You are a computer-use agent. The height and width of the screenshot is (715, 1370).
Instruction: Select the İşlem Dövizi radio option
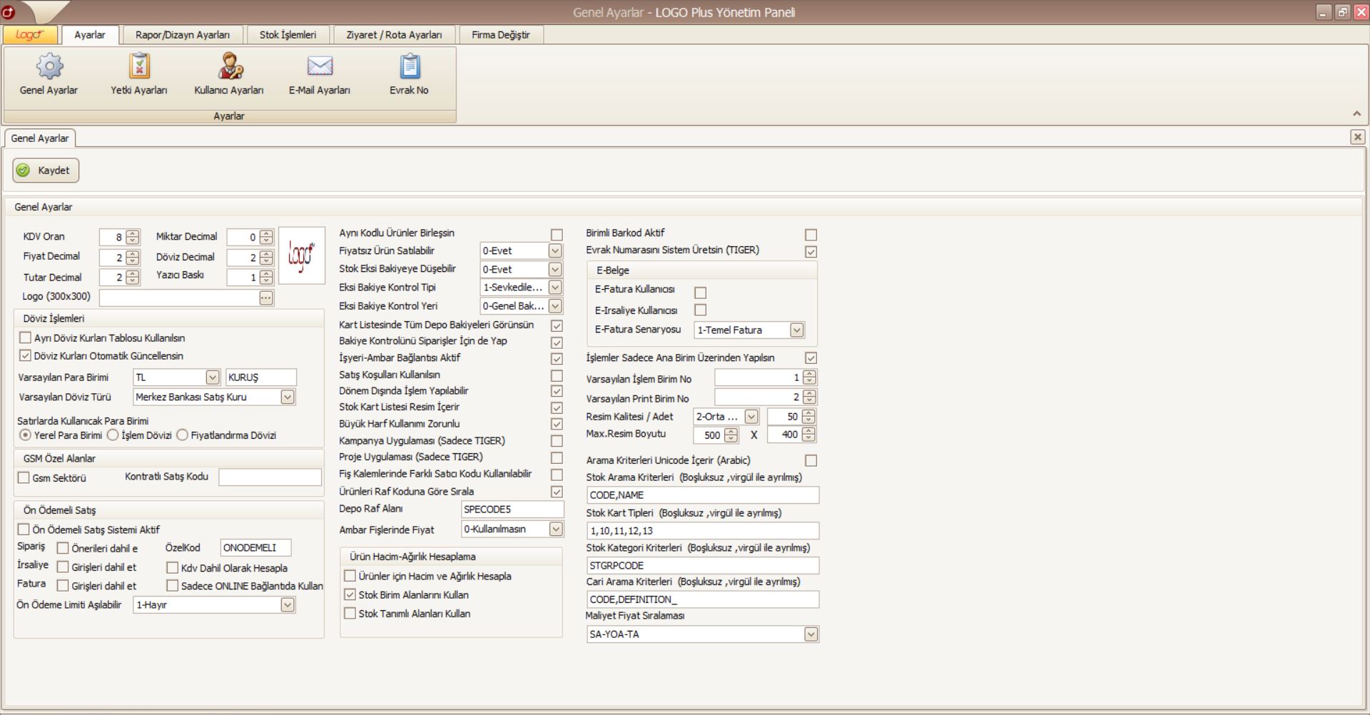click(x=113, y=435)
